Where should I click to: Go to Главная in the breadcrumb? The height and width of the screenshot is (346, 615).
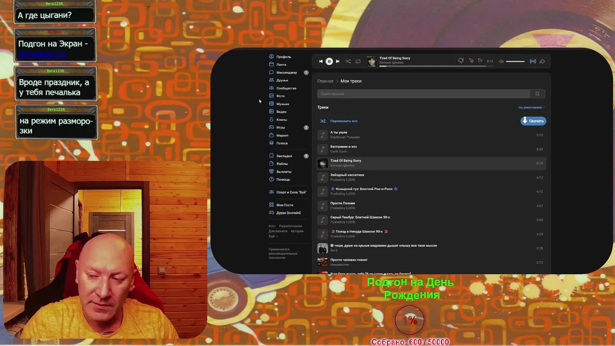click(x=325, y=81)
